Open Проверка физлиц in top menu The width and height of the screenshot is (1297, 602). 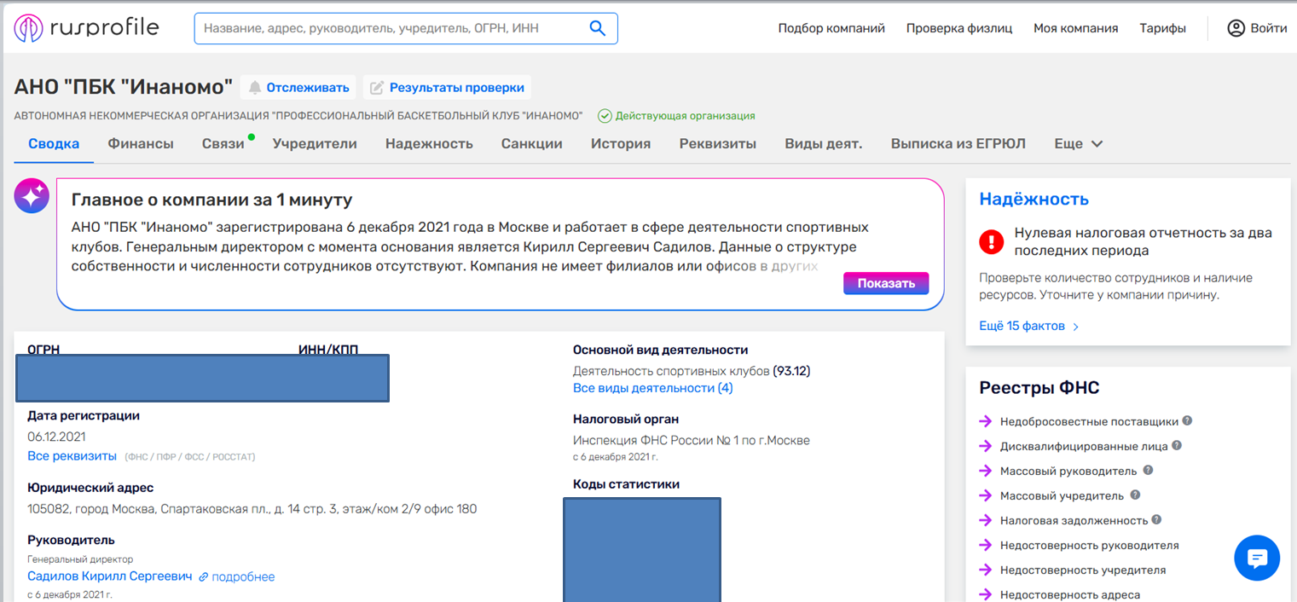(959, 28)
